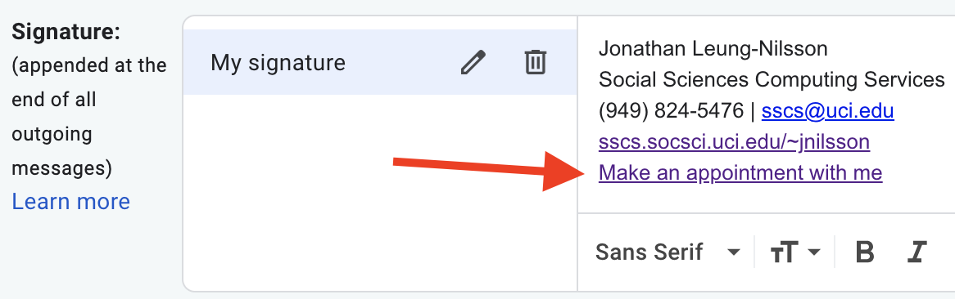This screenshot has width=955, height=299.
Task: Click the pencil icon to rename My signature
Action: 473,62
